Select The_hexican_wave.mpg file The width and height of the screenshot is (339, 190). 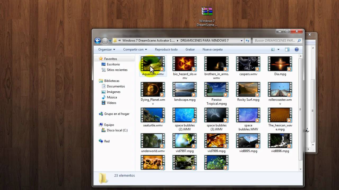point(280,119)
